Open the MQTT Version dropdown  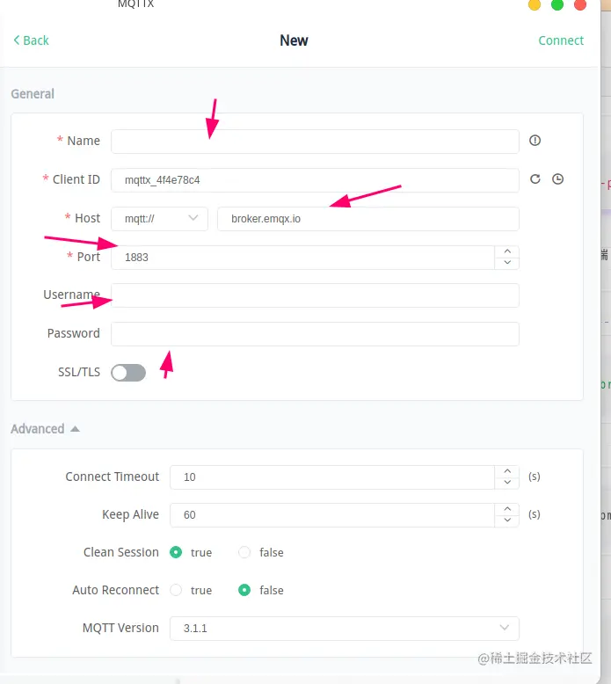(x=344, y=628)
